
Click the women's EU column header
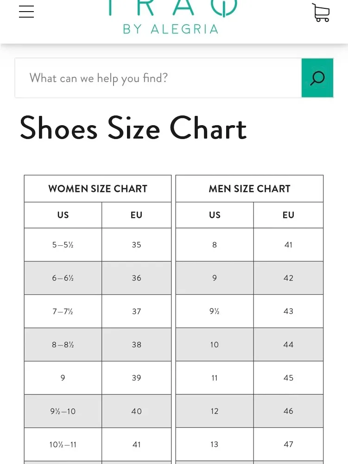(136, 215)
